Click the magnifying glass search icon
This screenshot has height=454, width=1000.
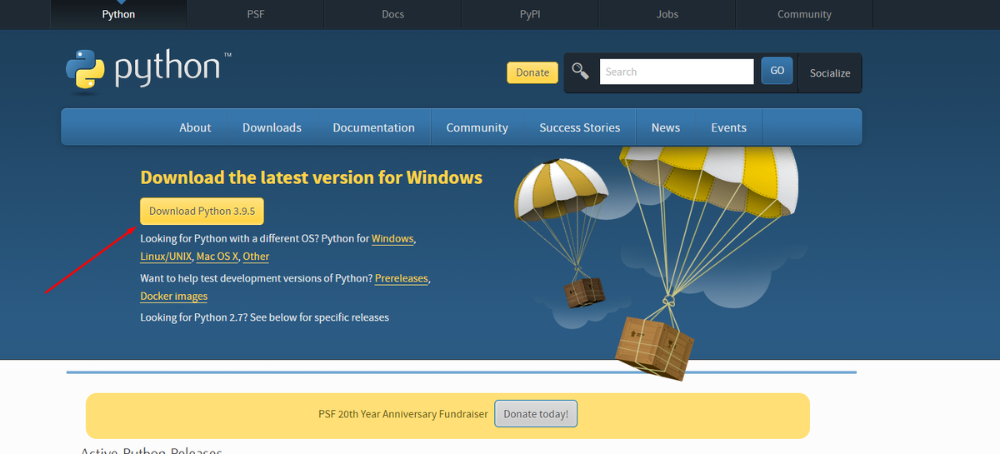point(581,72)
